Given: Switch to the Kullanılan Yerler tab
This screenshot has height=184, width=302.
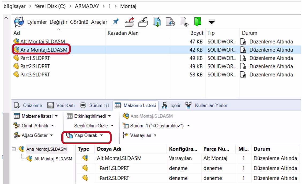Looking at the screenshot, I should (x=206, y=105).
